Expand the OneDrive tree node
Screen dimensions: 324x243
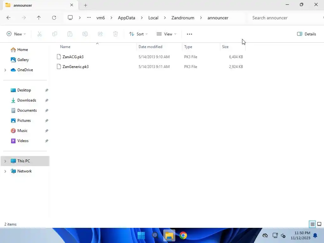tap(5, 70)
